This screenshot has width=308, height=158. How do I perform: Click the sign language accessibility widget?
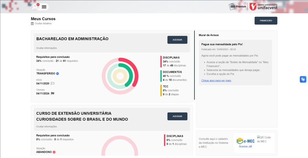(x=303, y=79)
